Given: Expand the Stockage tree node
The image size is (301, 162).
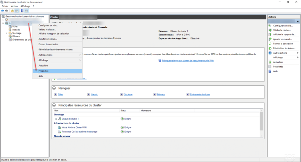Looking at the screenshot, I should pos(6,33).
